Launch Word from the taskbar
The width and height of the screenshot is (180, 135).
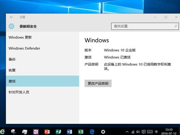69,132
